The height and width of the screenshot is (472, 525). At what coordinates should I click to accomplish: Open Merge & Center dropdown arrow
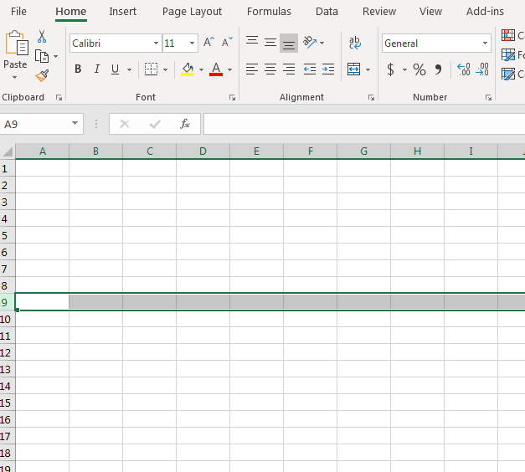coord(368,69)
